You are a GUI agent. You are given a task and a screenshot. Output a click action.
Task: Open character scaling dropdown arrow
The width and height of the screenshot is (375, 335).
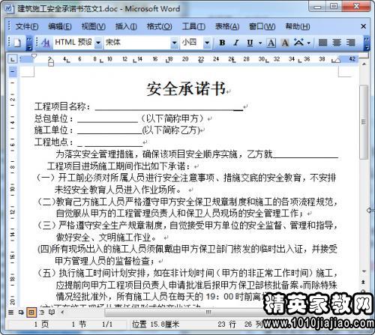pos(308,43)
